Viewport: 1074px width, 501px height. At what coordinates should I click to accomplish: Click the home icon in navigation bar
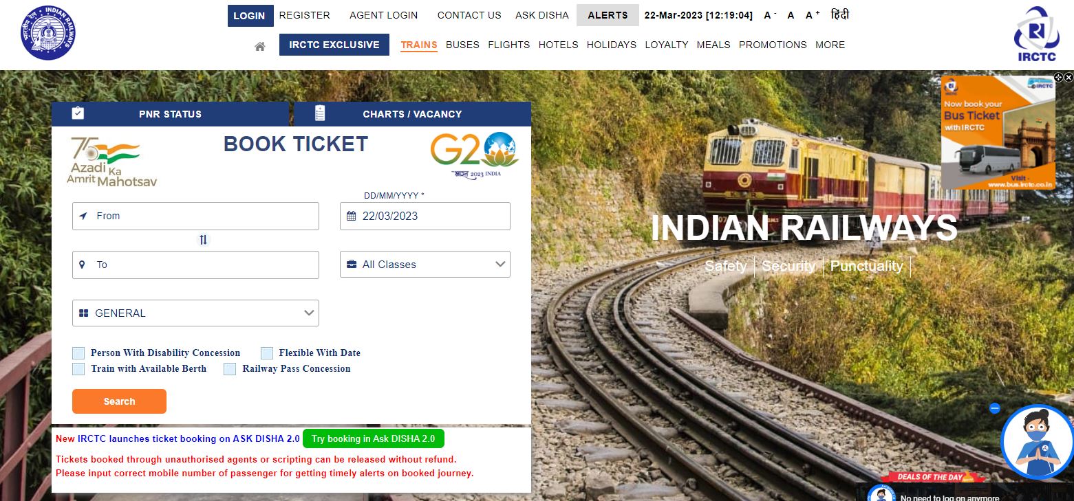[x=259, y=46]
